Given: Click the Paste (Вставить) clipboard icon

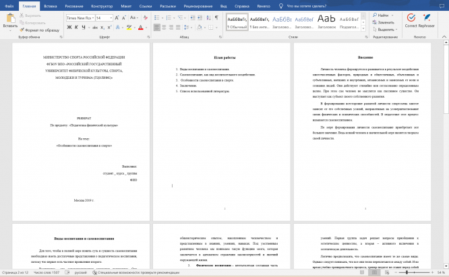Looking at the screenshot, I should click(x=11, y=18).
